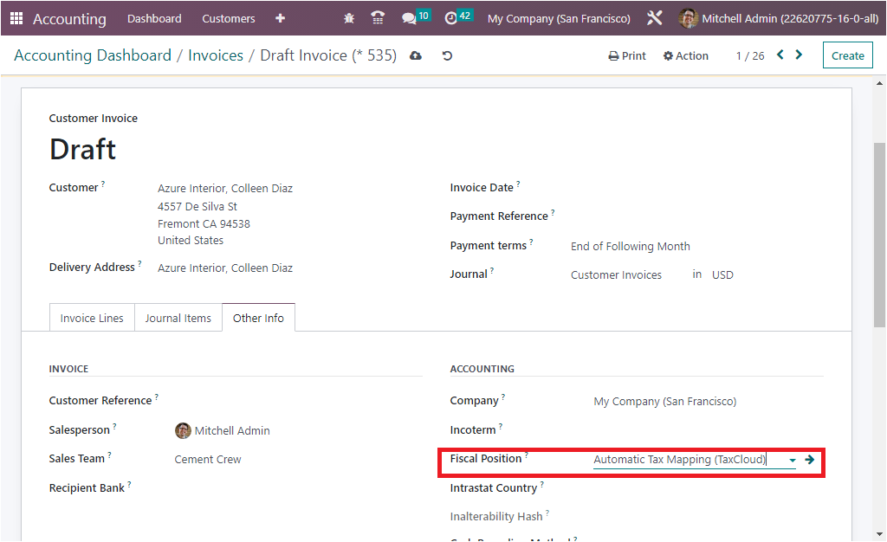Viewport: 887px width, 542px height.
Task: Click the Invoice Date field
Action: (x=697, y=188)
